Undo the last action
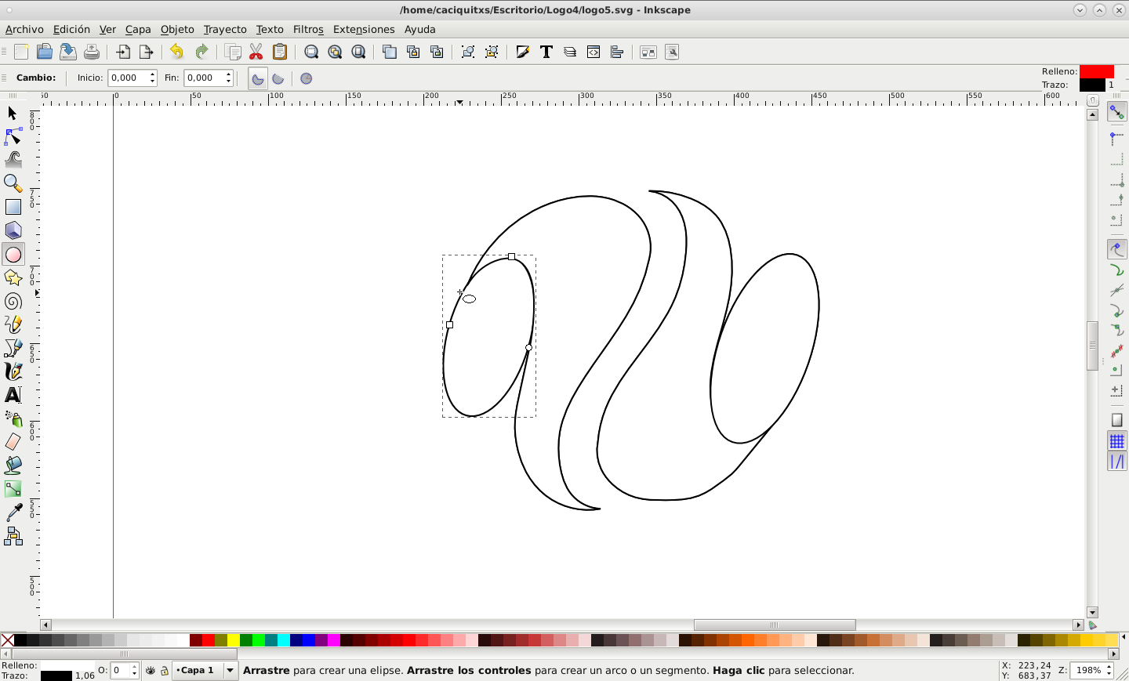This screenshot has height=681, width=1129. click(x=176, y=52)
